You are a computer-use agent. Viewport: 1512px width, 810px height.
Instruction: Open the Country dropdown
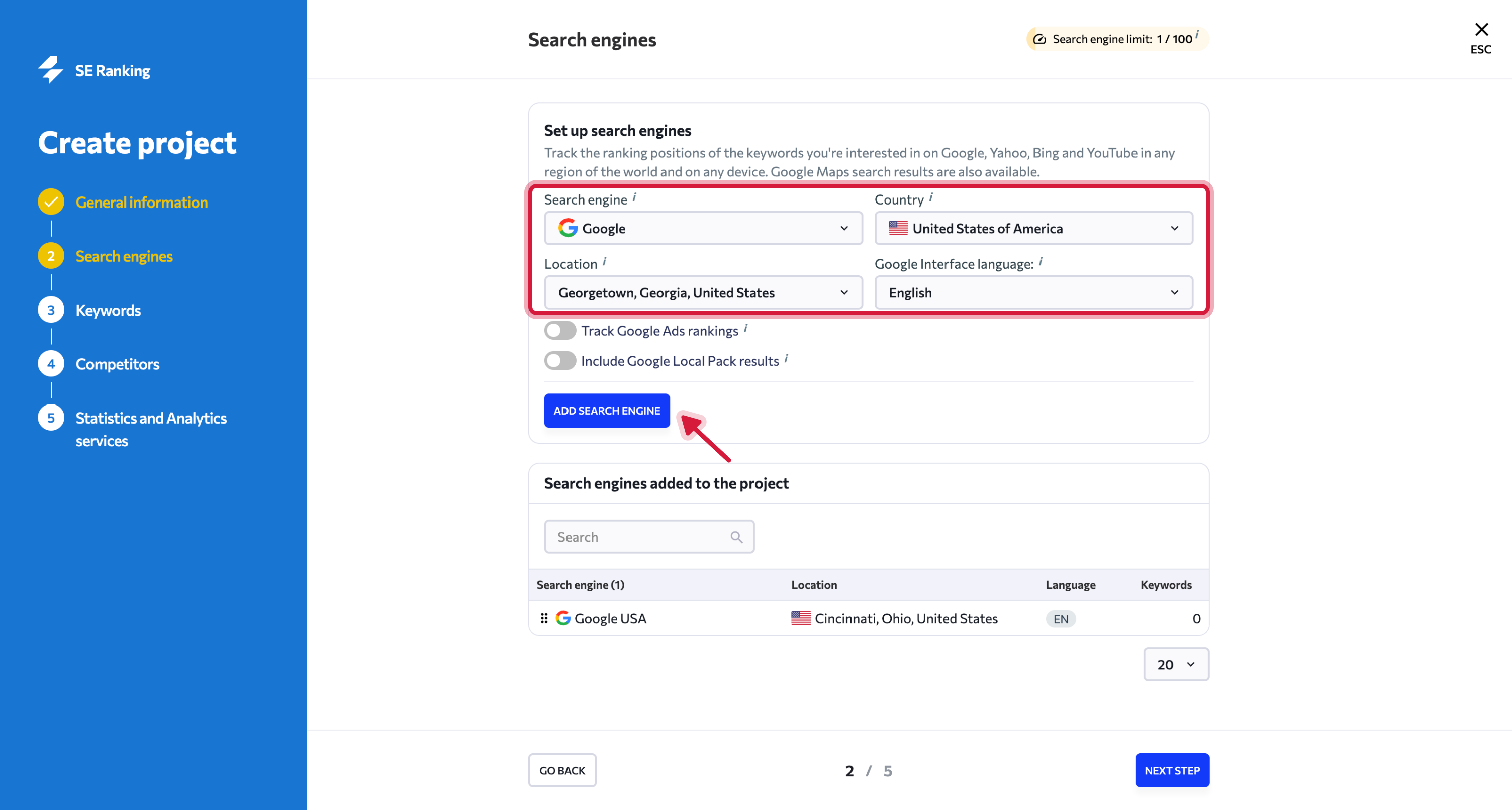[x=1033, y=228]
